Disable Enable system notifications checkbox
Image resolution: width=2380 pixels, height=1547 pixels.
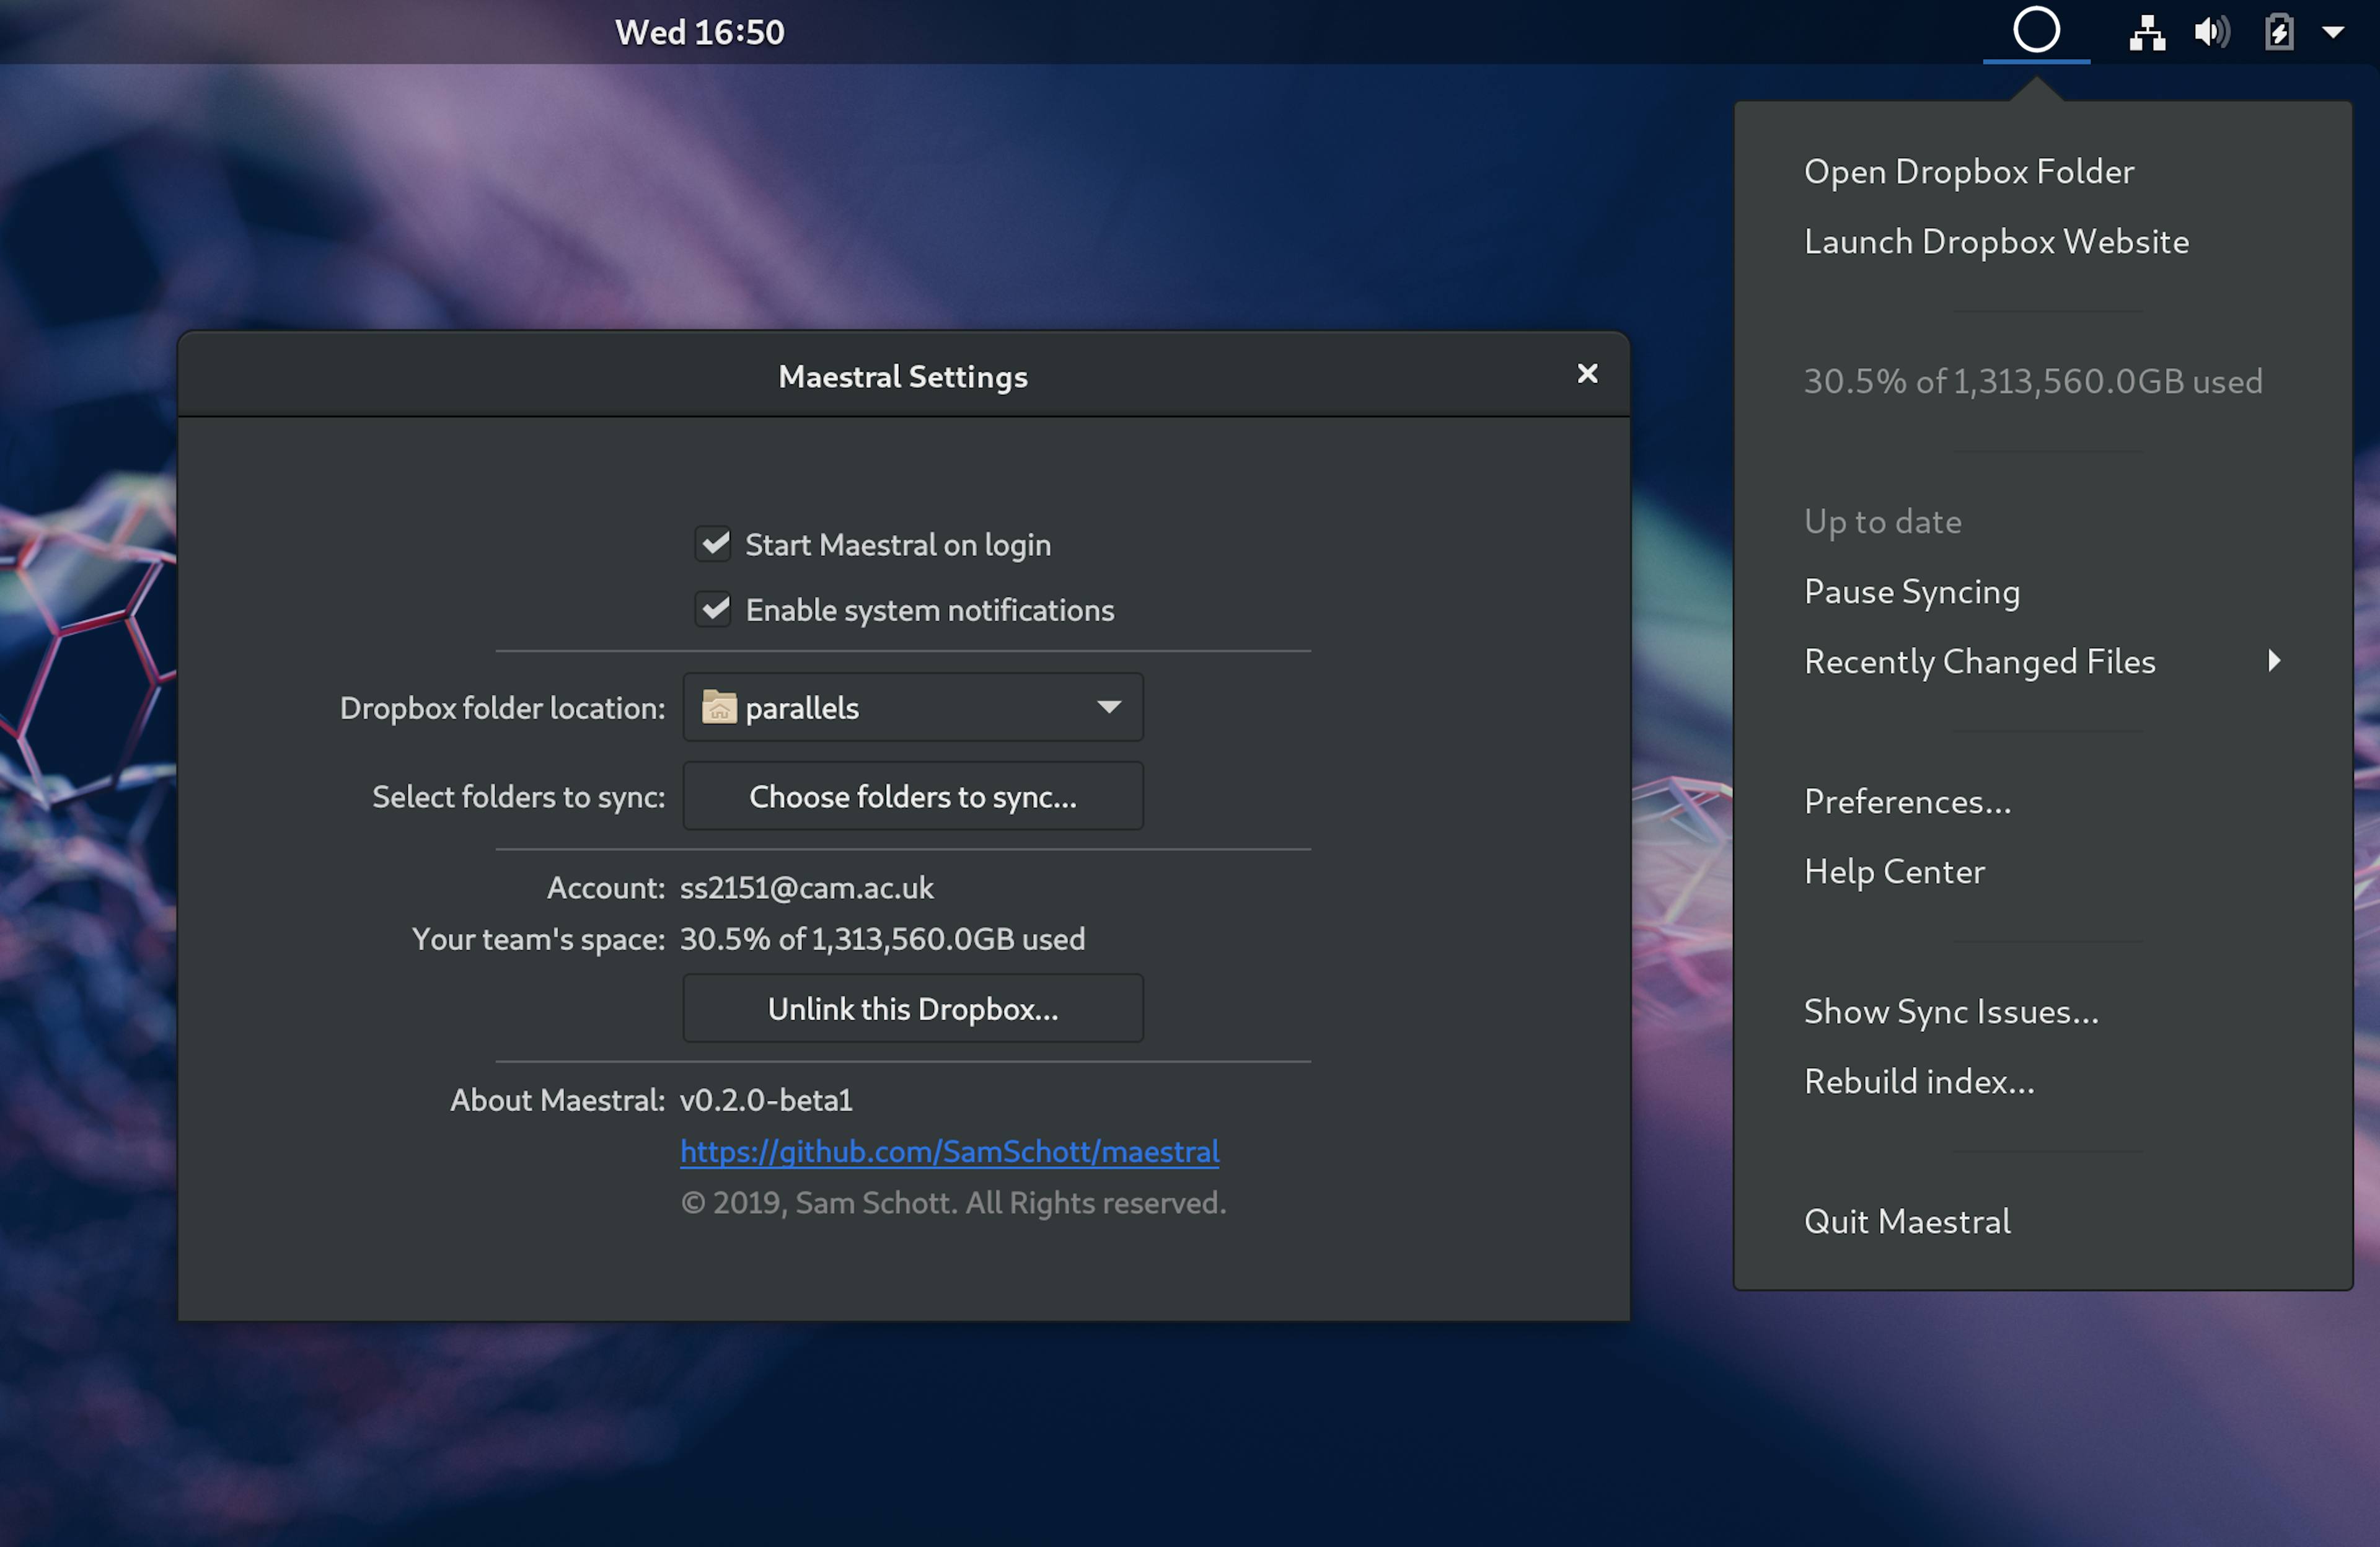714,609
